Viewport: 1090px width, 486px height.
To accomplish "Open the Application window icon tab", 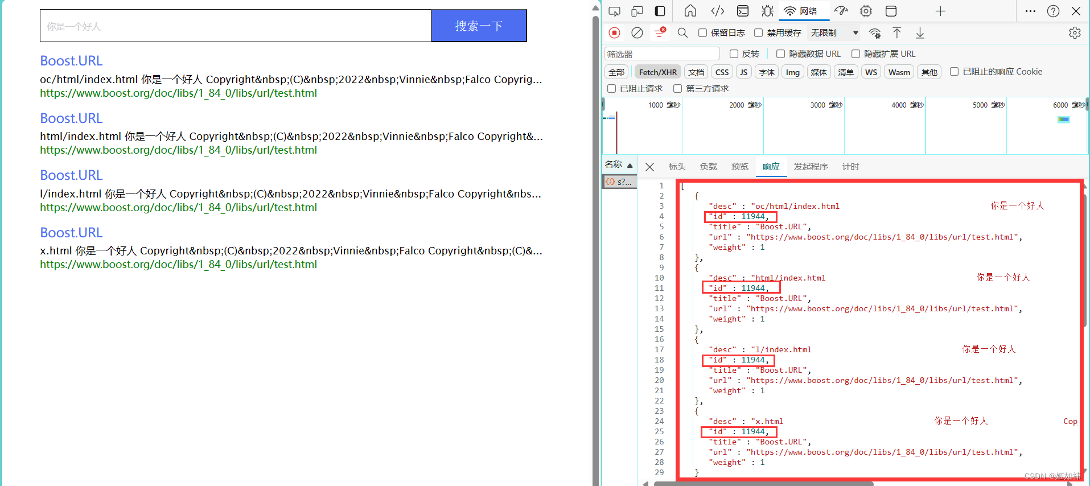I will pos(891,11).
